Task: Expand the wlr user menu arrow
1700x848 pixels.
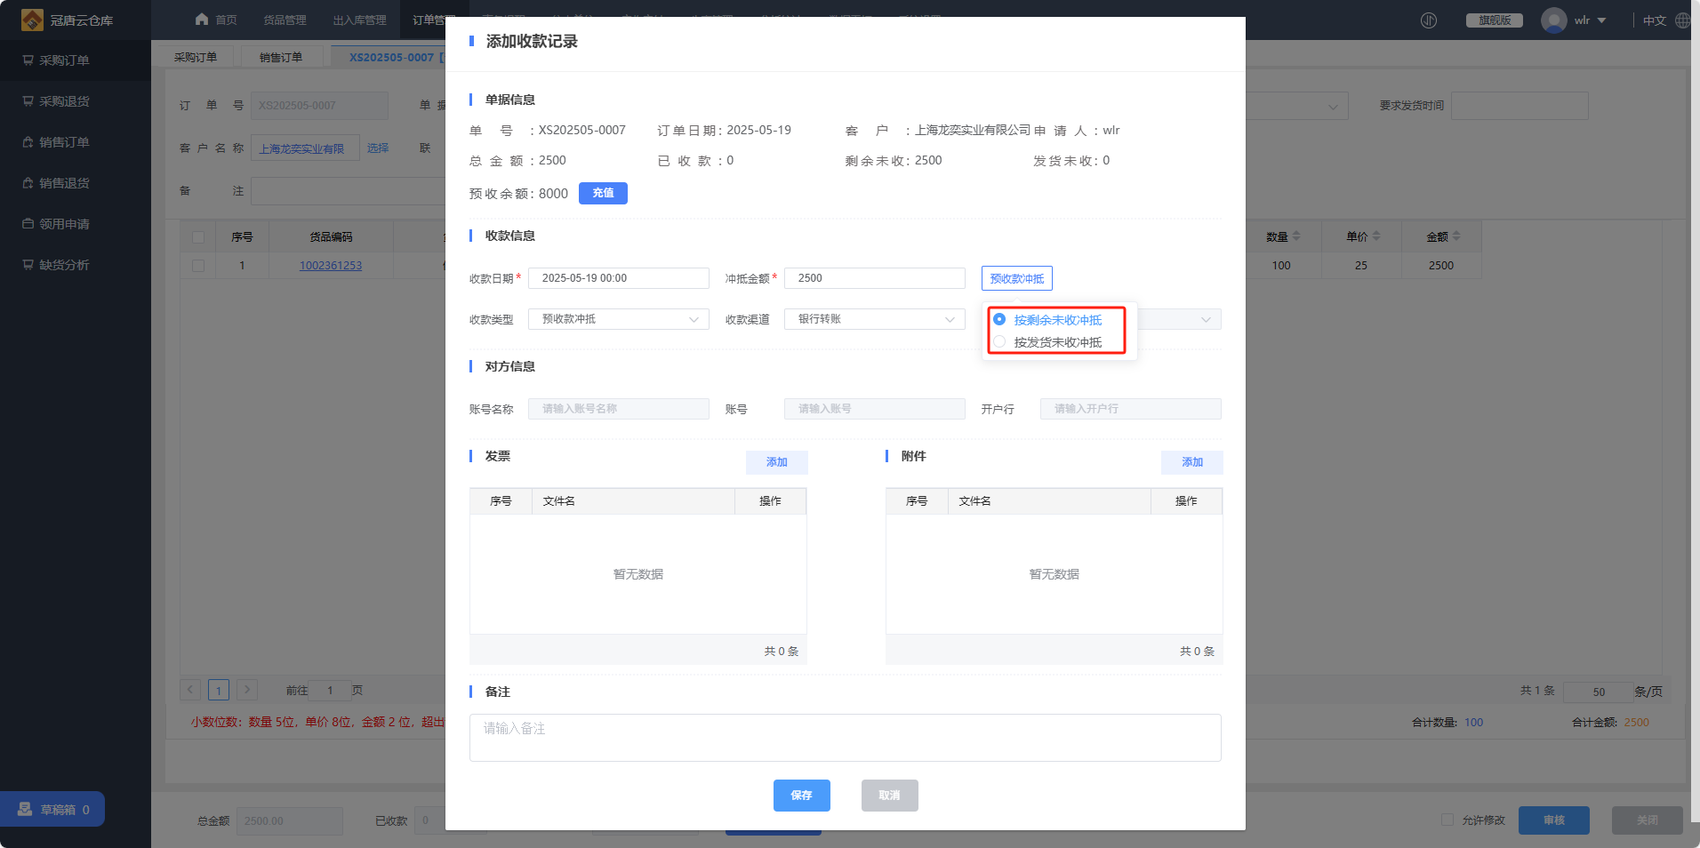Action: point(1601,20)
